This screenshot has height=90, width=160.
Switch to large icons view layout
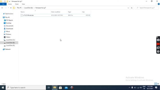[158, 84]
